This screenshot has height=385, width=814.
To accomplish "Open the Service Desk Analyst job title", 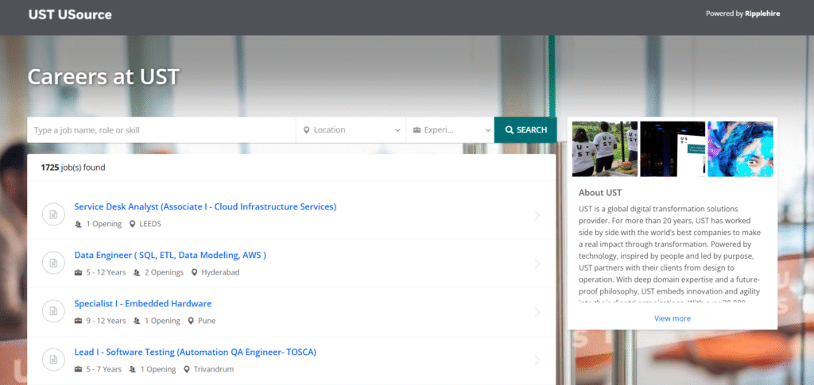I will [205, 206].
